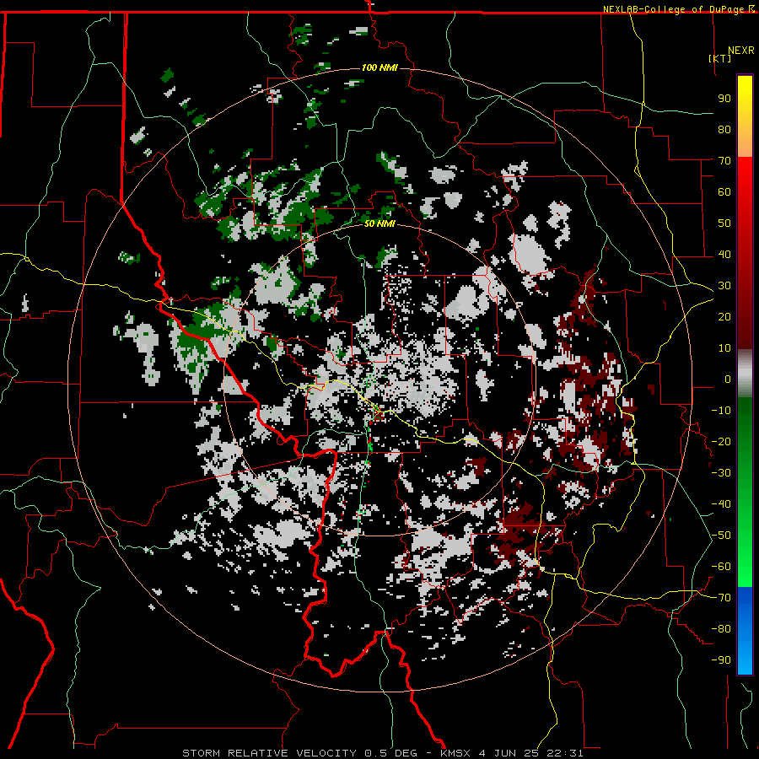Click the bright red segment of color bar
The width and height of the screenshot is (759, 759).
(745, 176)
